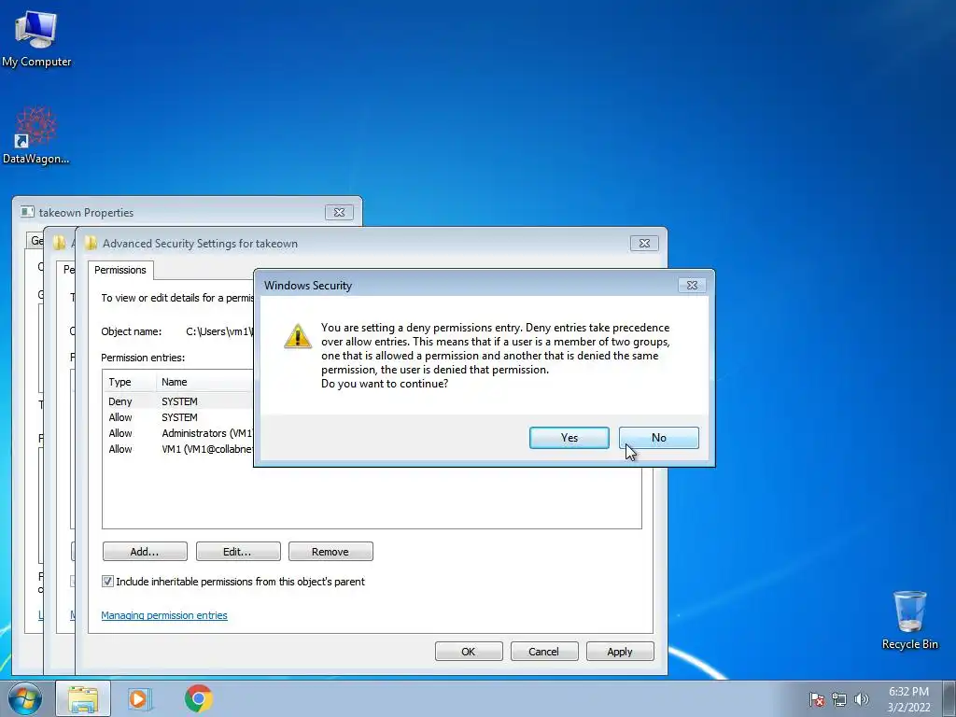Click the Add... button
The image size is (956, 717).
point(145,552)
